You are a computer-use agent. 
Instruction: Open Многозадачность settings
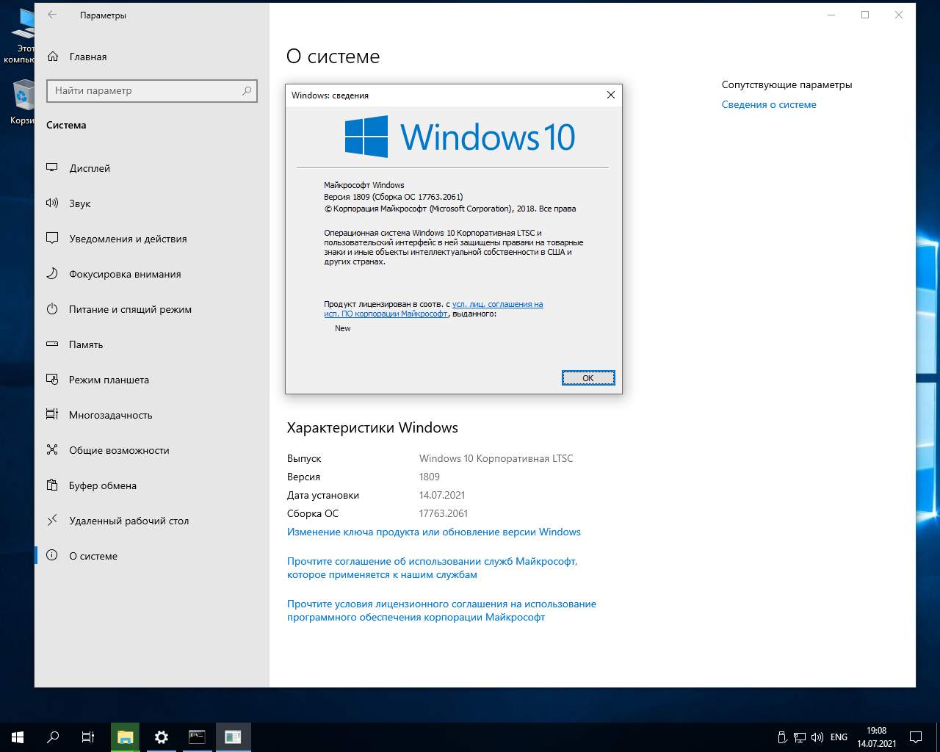pos(110,415)
